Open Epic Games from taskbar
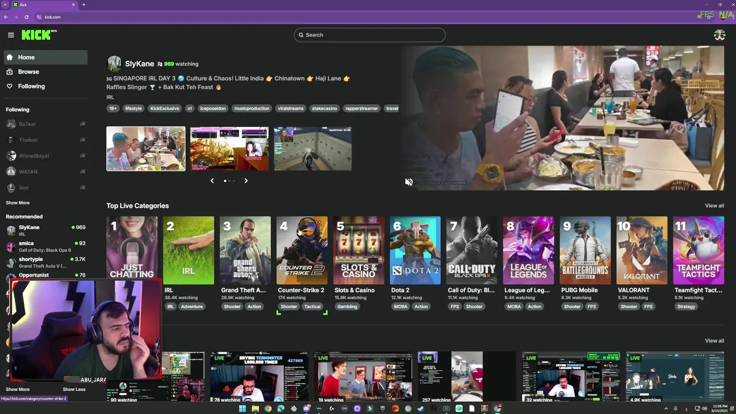The width and height of the screenshot is (736, 414). click(x=382, y=409)
